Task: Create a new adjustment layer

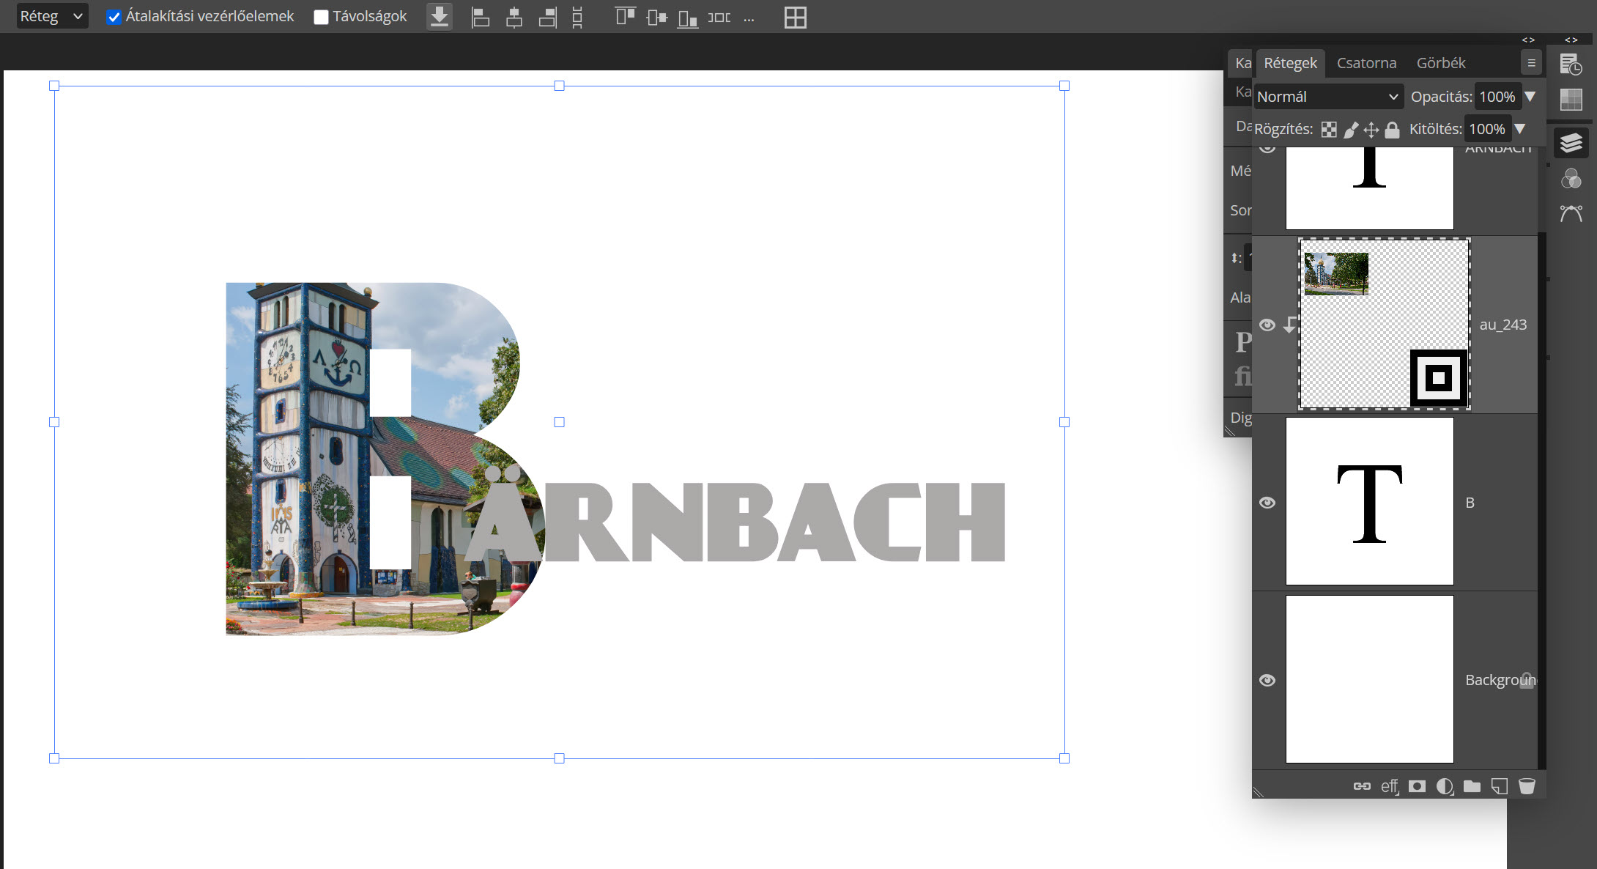Action: 1445,786
